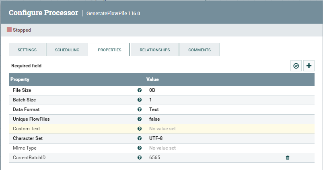This screenshot has height=170, width=323.
Task: Select the Properties tab
Action: (109, 49)
